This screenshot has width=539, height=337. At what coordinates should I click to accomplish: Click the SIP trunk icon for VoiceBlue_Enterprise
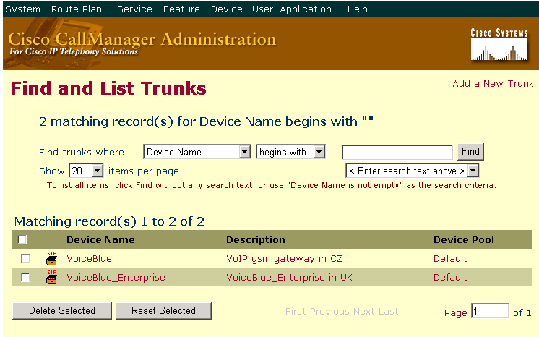51,277
